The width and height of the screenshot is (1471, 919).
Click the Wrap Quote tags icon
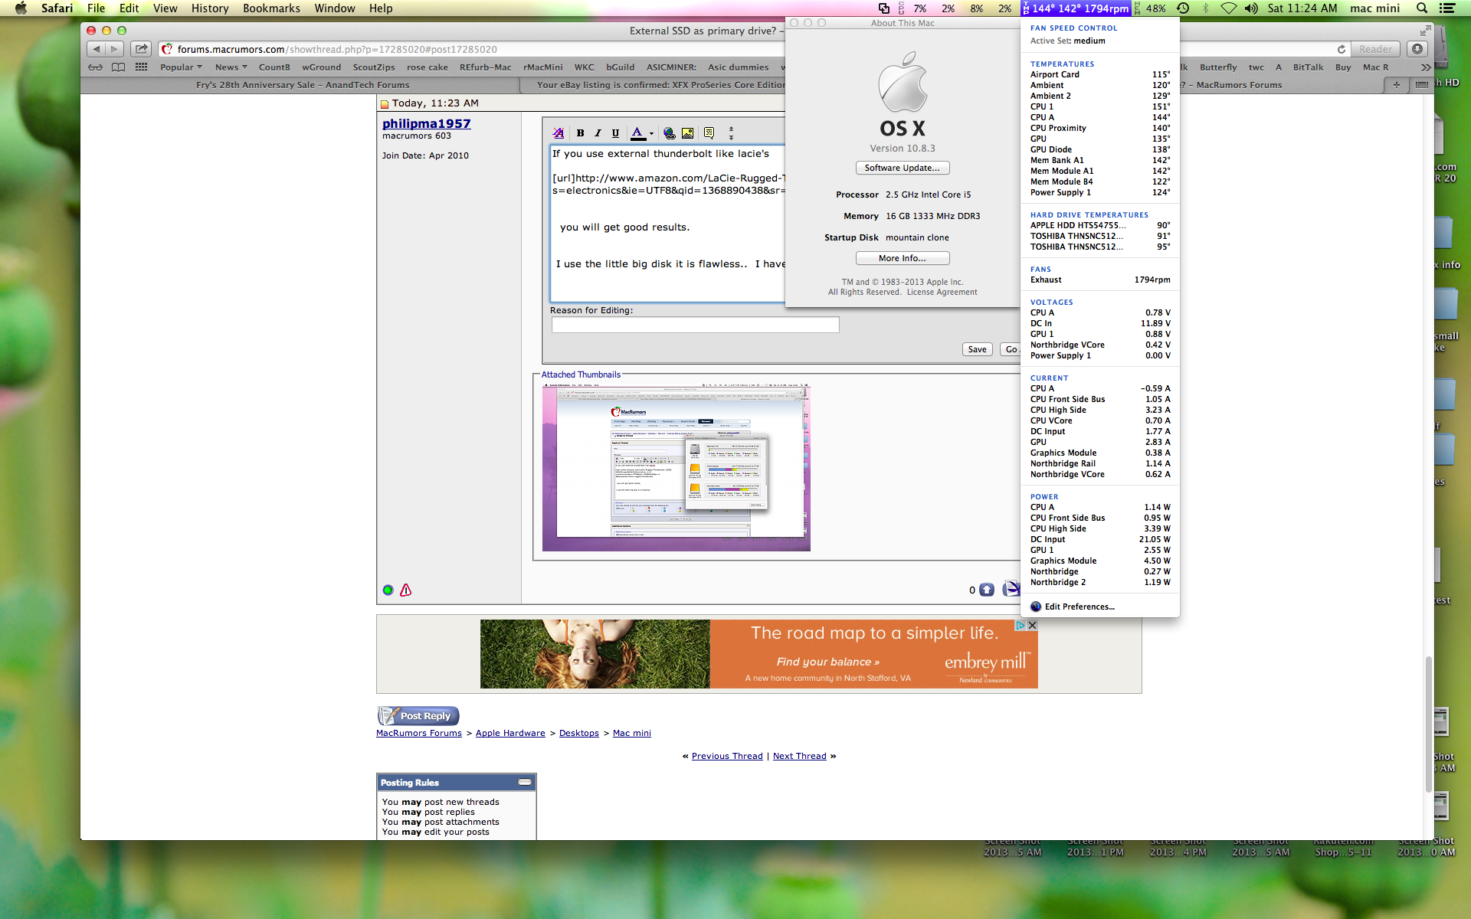point(709,133)
